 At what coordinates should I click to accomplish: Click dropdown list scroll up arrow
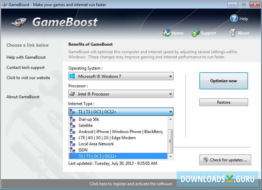coord(170,119)
